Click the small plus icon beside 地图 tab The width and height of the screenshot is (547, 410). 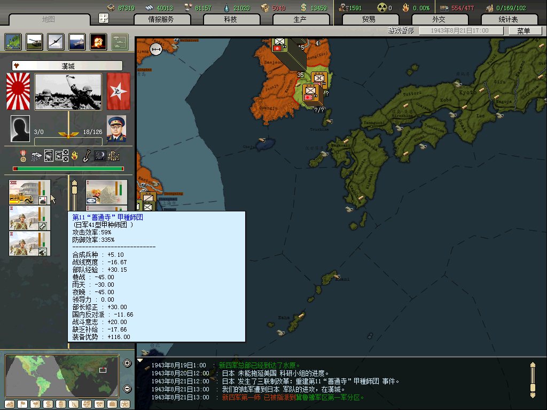pyautogui.click(x=104, y=18)
